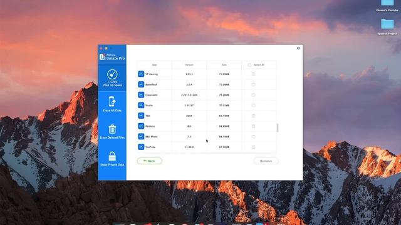Check the YouTube row checkbox
This screenshot has width=401, height=225.
(x=253, y=147)
